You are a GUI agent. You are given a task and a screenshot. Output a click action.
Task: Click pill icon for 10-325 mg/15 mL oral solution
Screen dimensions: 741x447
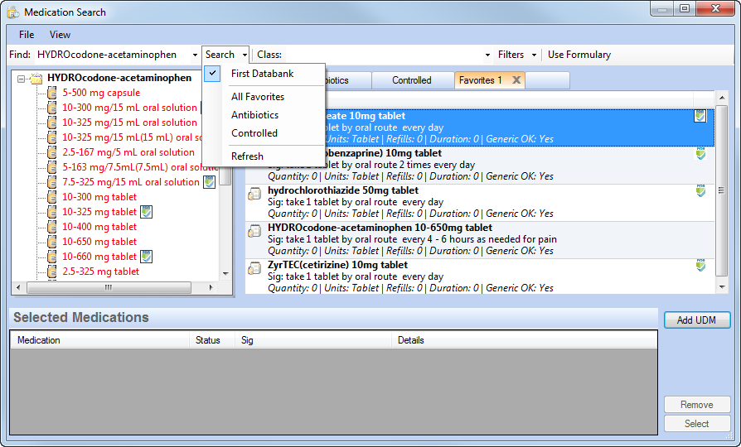[52, 123]
